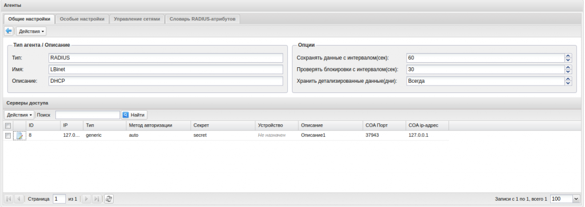Click the auto authorization method cell

158,136
